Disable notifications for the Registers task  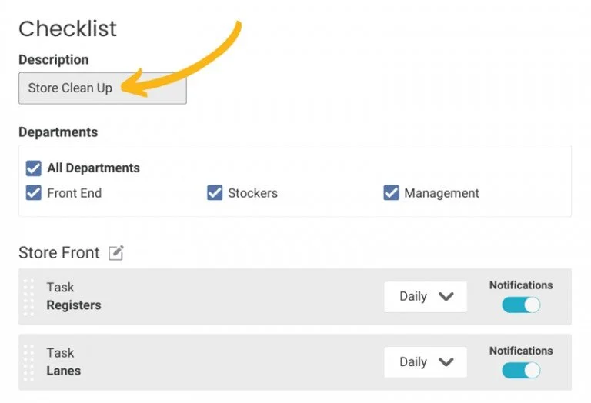(521, 305)
